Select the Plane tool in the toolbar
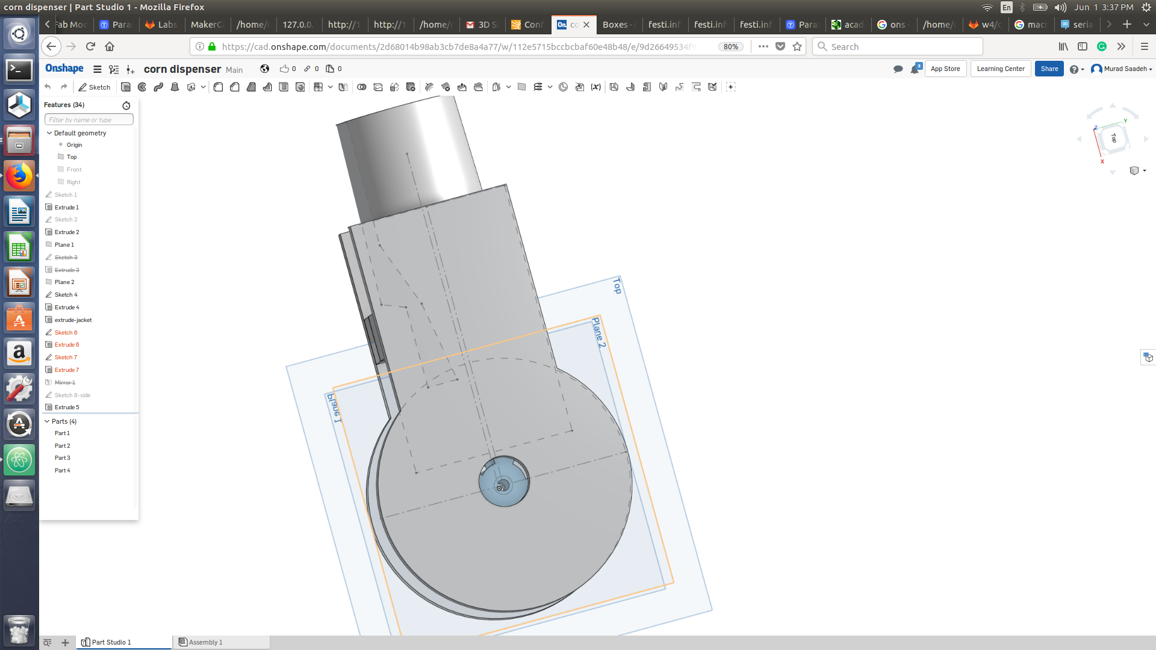 [x=521, y=87]
